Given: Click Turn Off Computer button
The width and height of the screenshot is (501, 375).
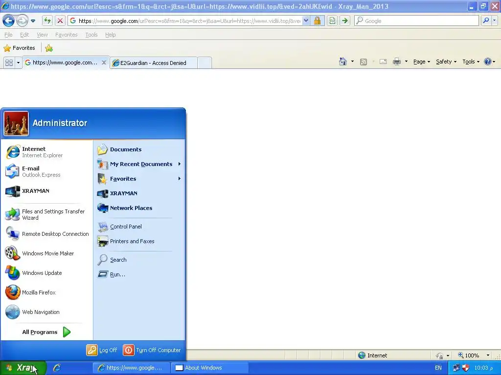Looking at the screenshot, I should [x=152, y=350].
